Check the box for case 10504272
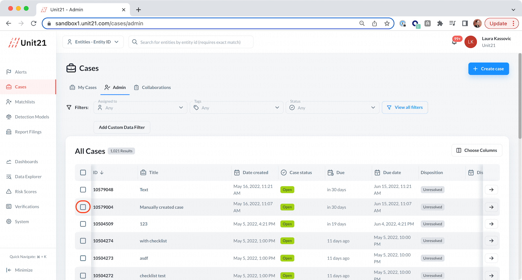522x280 pixels. tap(83, 276)
